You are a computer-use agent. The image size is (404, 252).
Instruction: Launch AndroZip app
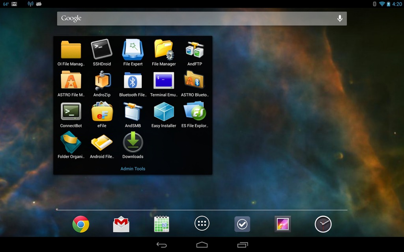pyautogui.click(x=102, y=84)
